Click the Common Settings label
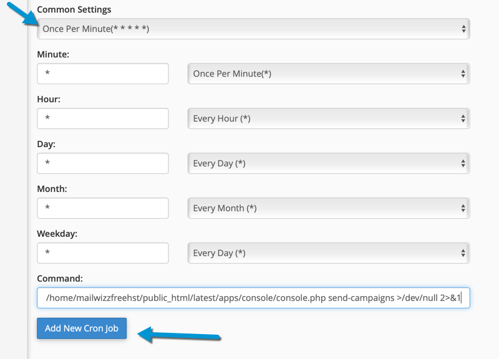 click(x=74, y=10)
